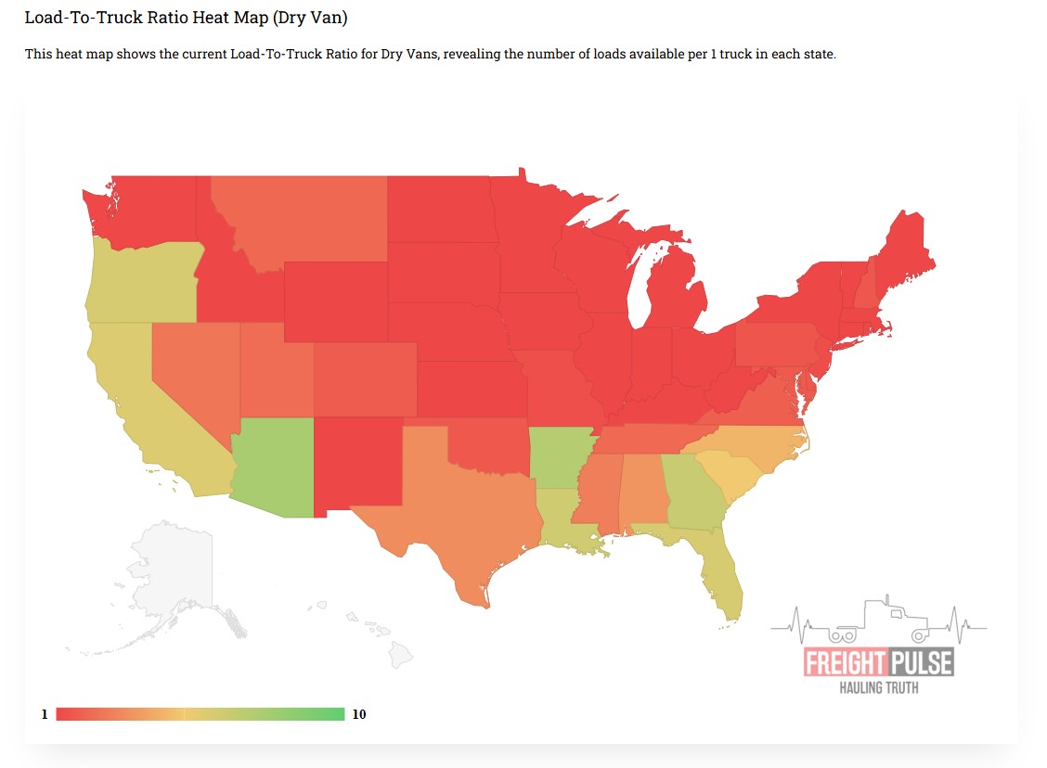Screen dimensions: 1047x768
Task: Click the legend maximum label 10
Action: click(359, 714)
